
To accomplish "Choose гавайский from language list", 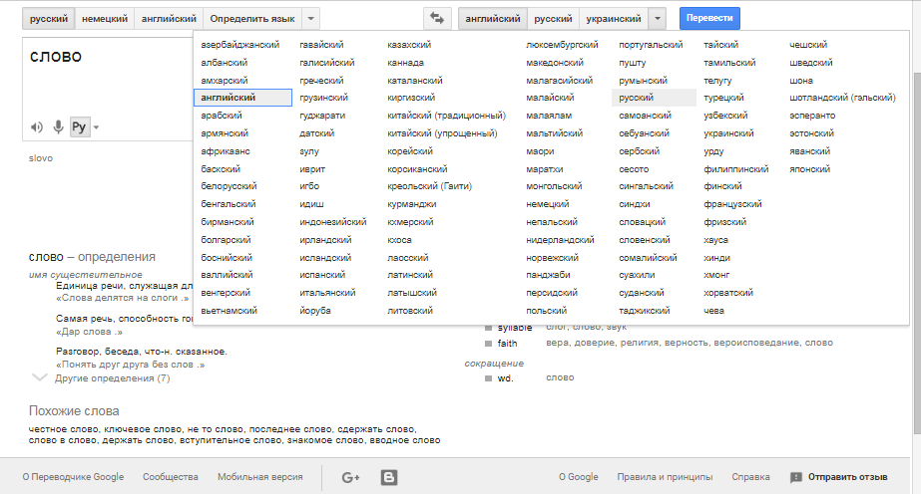I will (321, 45).
